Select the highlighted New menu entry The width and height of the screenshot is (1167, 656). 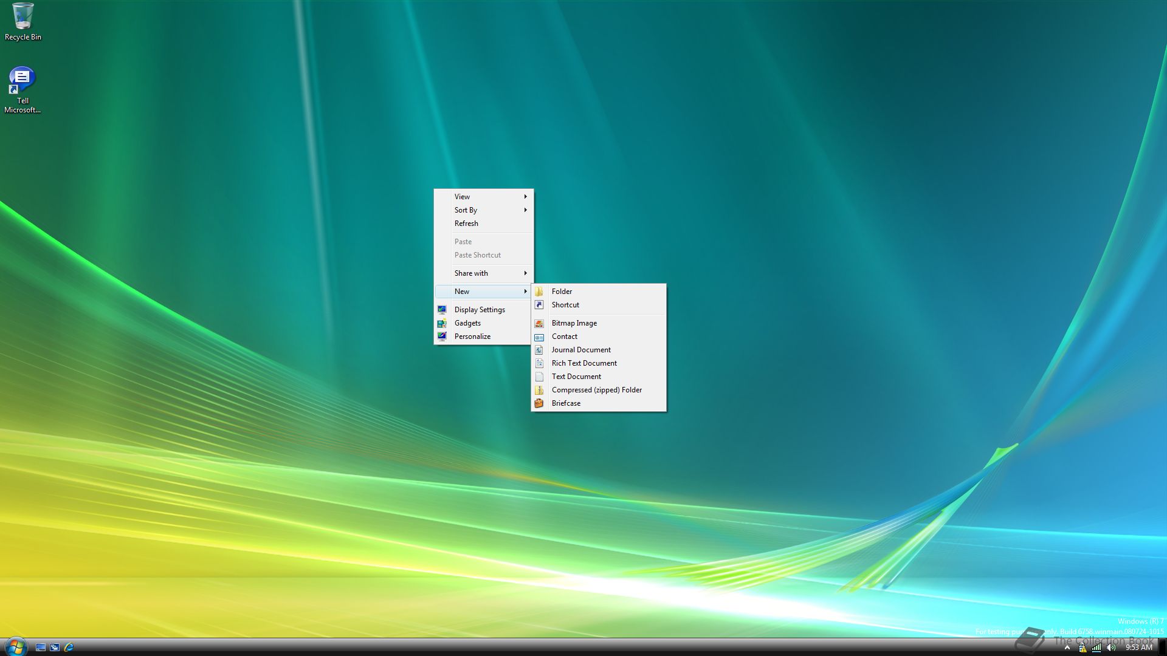coord(484,292)
